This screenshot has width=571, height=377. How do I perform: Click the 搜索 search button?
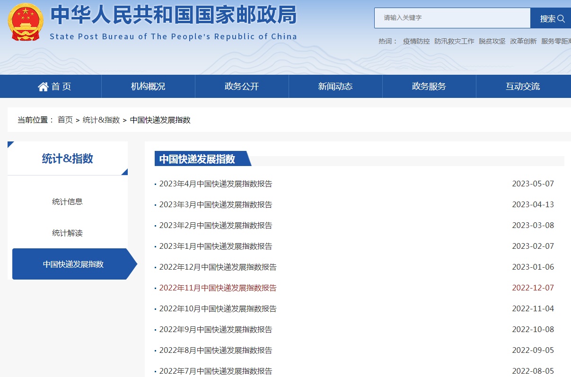pos(551,18)
